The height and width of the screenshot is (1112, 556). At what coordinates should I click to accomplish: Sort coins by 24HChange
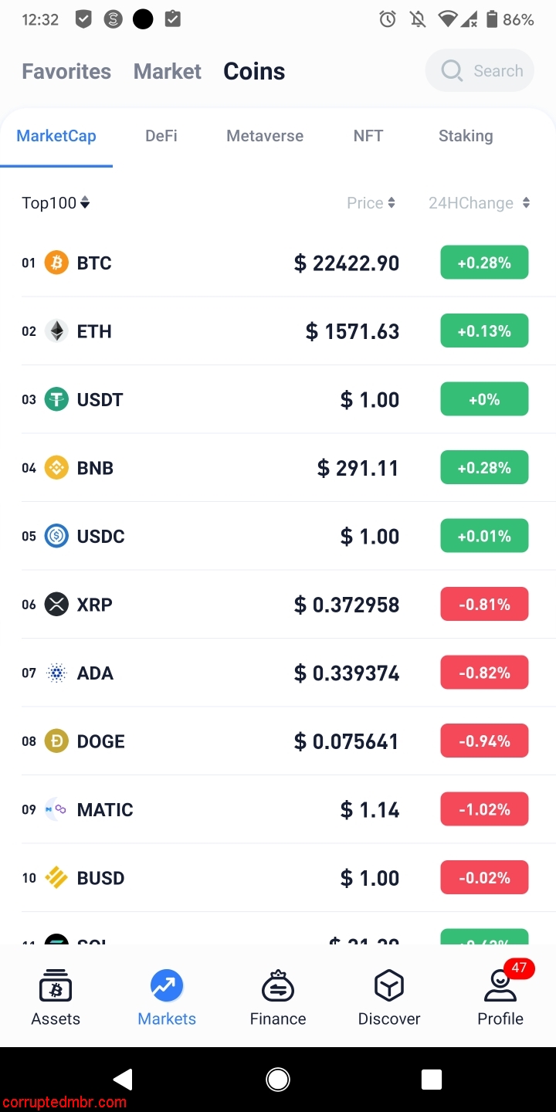point(479,203)
